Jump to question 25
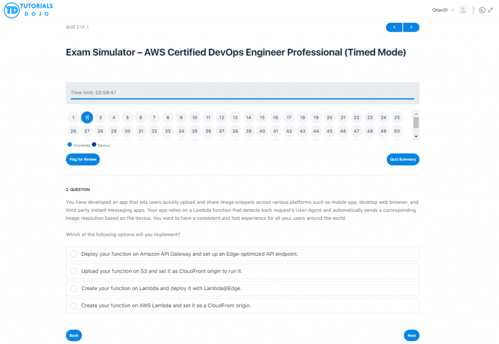499x344 pixels. (397, 117)
